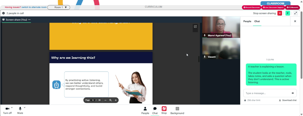The image size is (303, 116).
Task: Click Vasant video tile
Action: (x=221, y=49)
